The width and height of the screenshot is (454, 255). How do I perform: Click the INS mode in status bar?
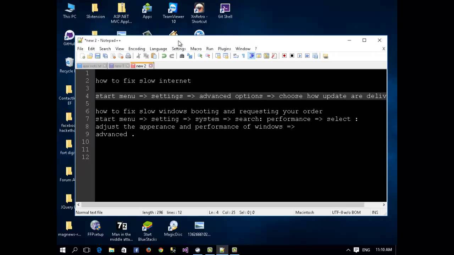tap(375, 212)
